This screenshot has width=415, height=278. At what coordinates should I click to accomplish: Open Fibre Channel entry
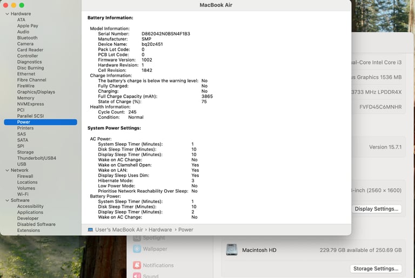31,80
